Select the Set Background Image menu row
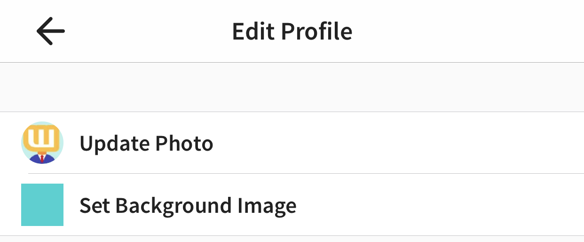Image resolution: width=584 pixels, height=242 pixels. (x=292, y=205)
